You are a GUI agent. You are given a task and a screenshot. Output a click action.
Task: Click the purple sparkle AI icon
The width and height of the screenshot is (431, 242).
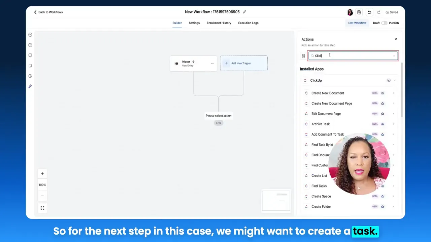pyautogui.click(x=30, y=86)
